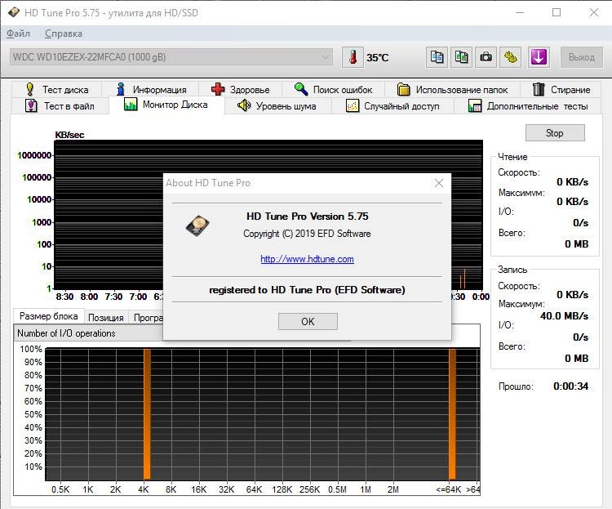The height and width of the screenshot is (509, 612).
Task: Click the thermometer temperature icon
Action: (x=353, y=57)
